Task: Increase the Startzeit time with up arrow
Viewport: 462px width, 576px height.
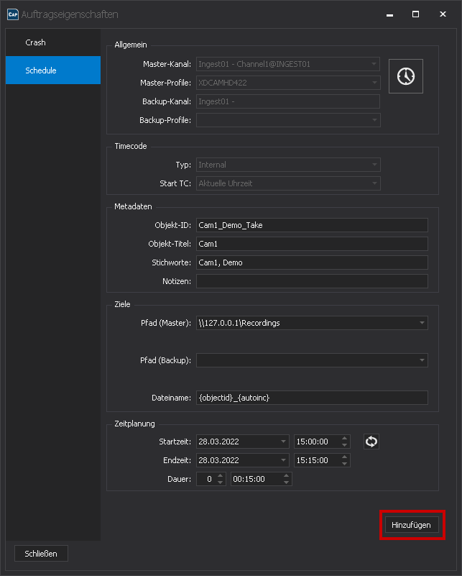Action: point(344,438)
